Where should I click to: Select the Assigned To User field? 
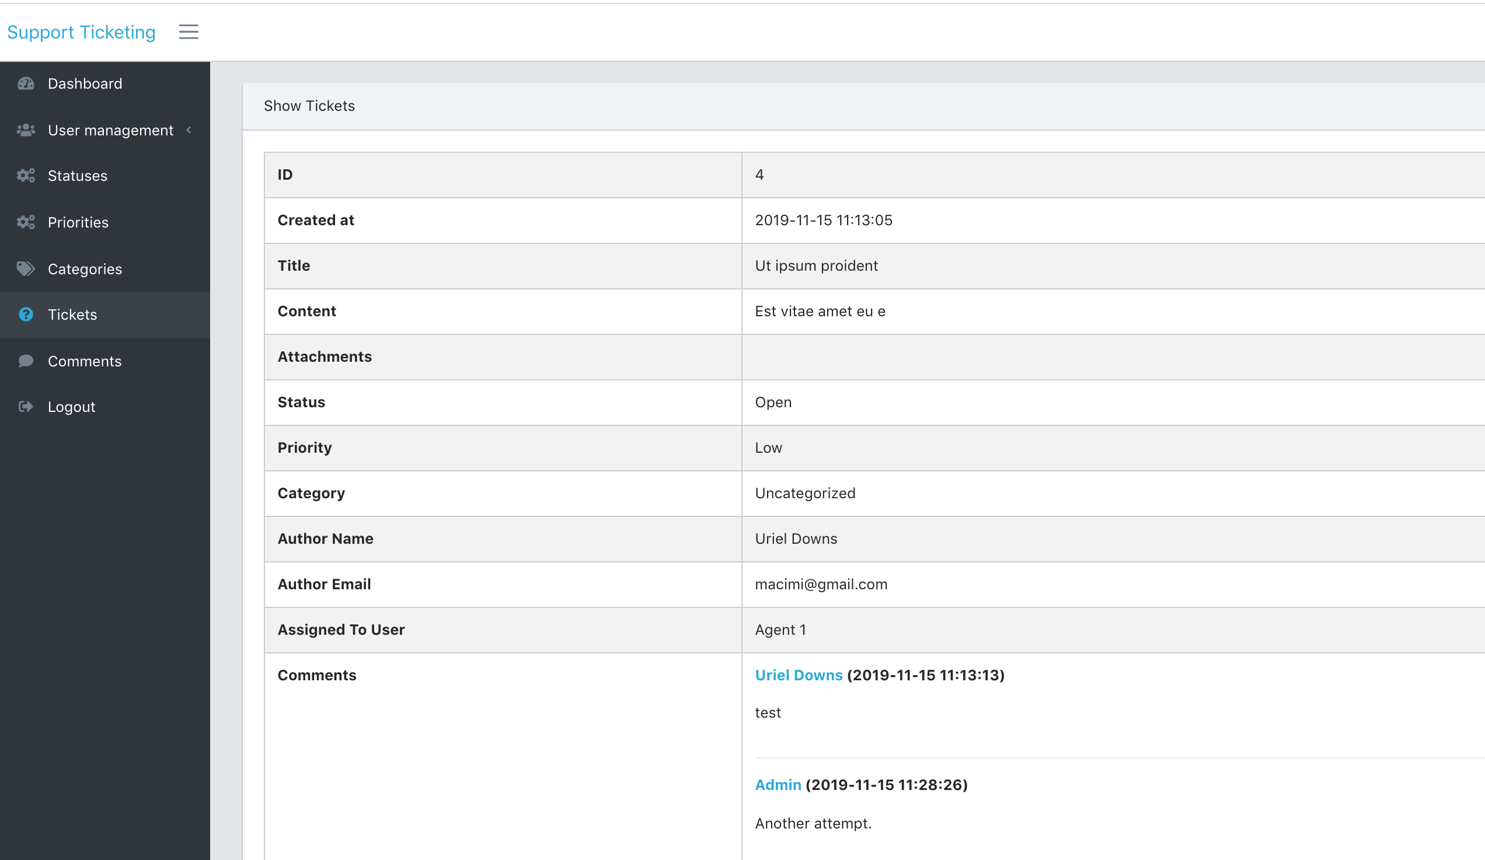(x=341, y=630)
